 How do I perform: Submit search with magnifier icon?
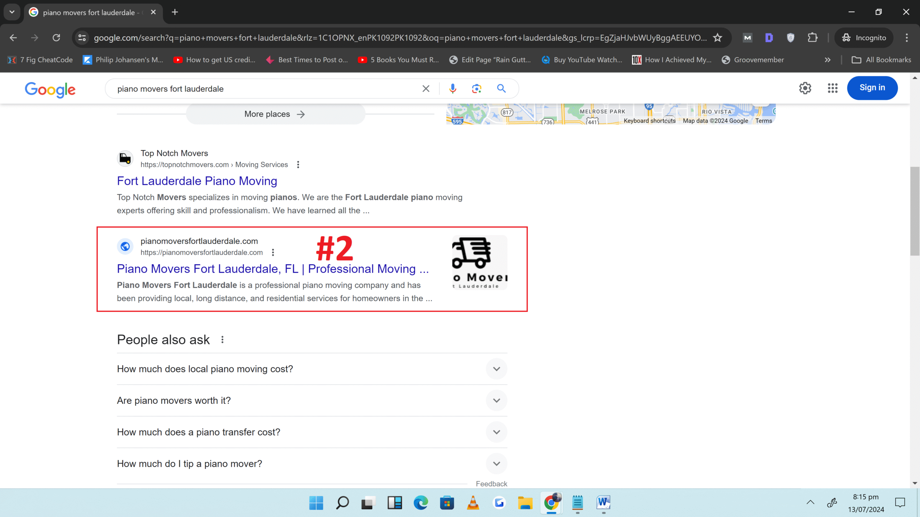click(501, 89)
